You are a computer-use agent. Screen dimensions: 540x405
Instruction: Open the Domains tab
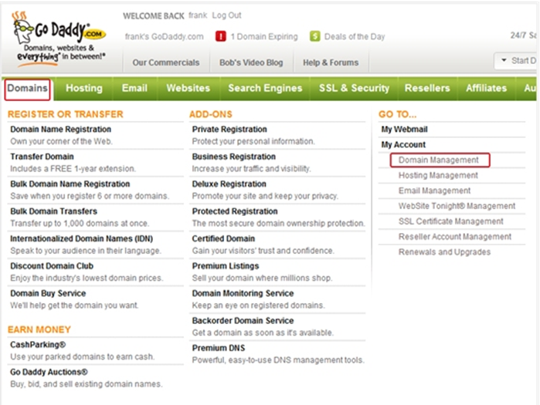click(28, 89)
